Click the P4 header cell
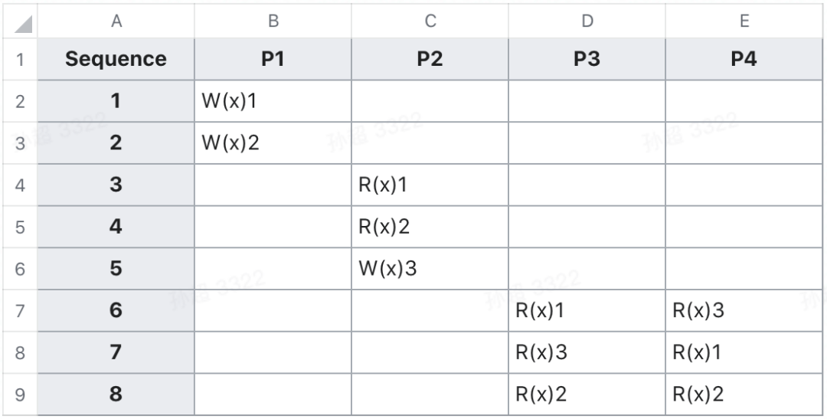 coord(744,59)
